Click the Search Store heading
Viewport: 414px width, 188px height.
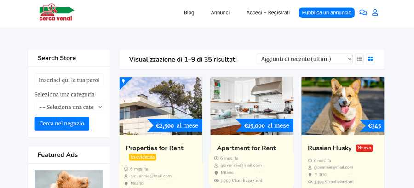pyautogui.click(x=57, y=58)
